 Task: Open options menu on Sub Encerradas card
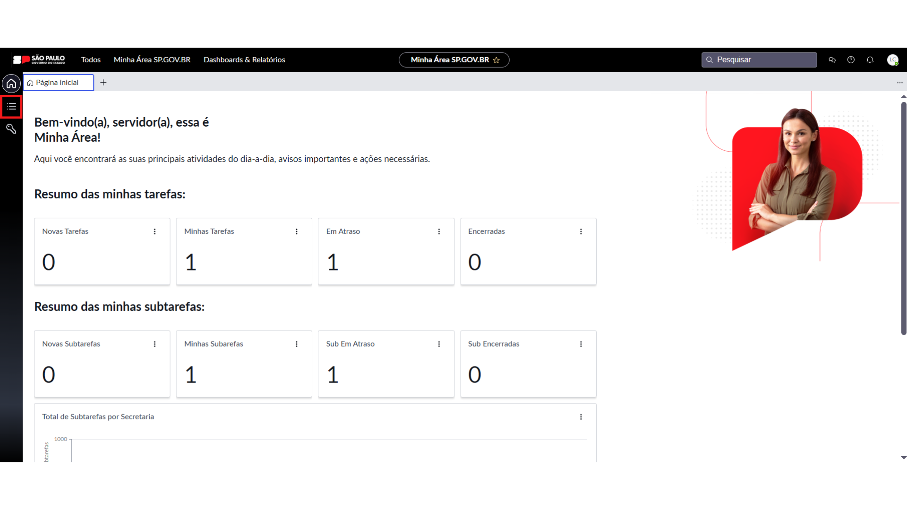pos(581,344)
